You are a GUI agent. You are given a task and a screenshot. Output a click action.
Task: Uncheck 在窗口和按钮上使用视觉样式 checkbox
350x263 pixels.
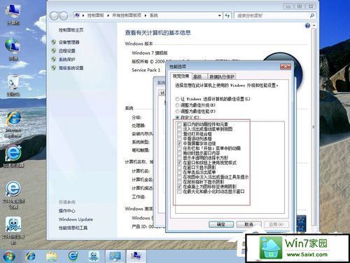tap(179, 163)
